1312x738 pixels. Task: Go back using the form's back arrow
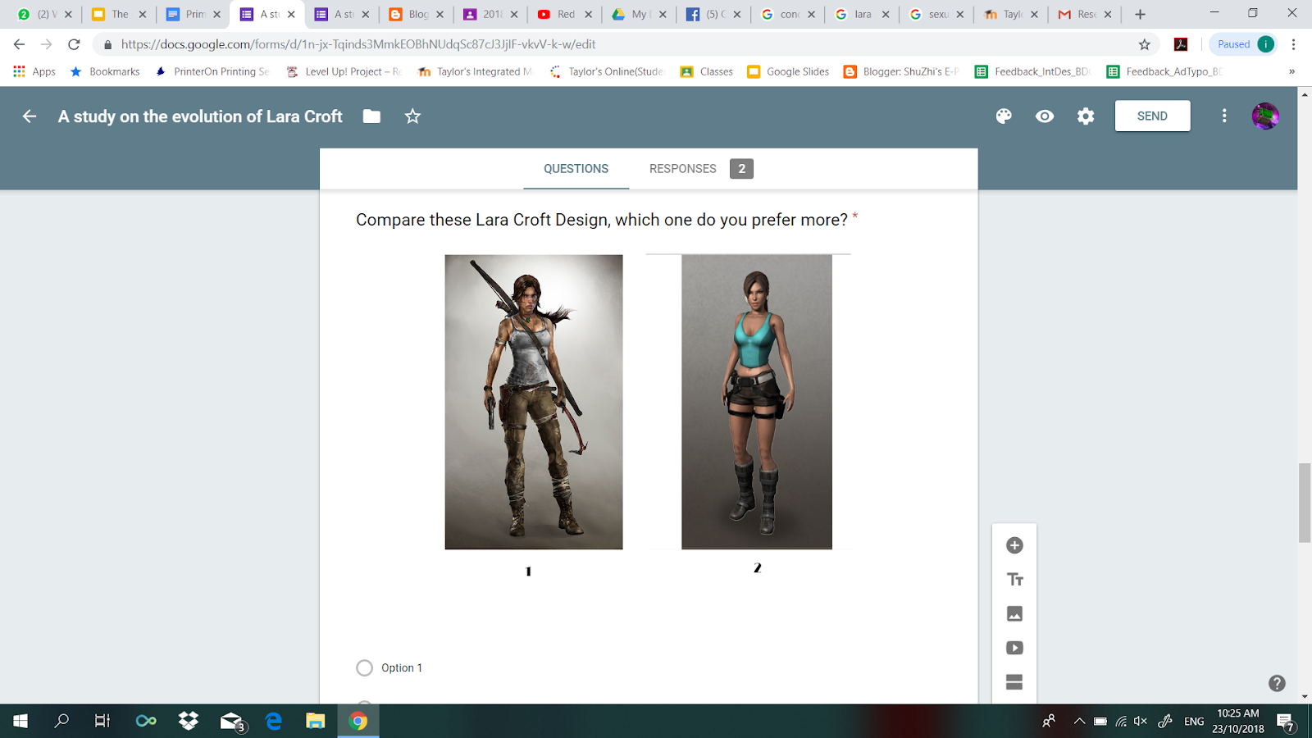click(x=30, y=116)
